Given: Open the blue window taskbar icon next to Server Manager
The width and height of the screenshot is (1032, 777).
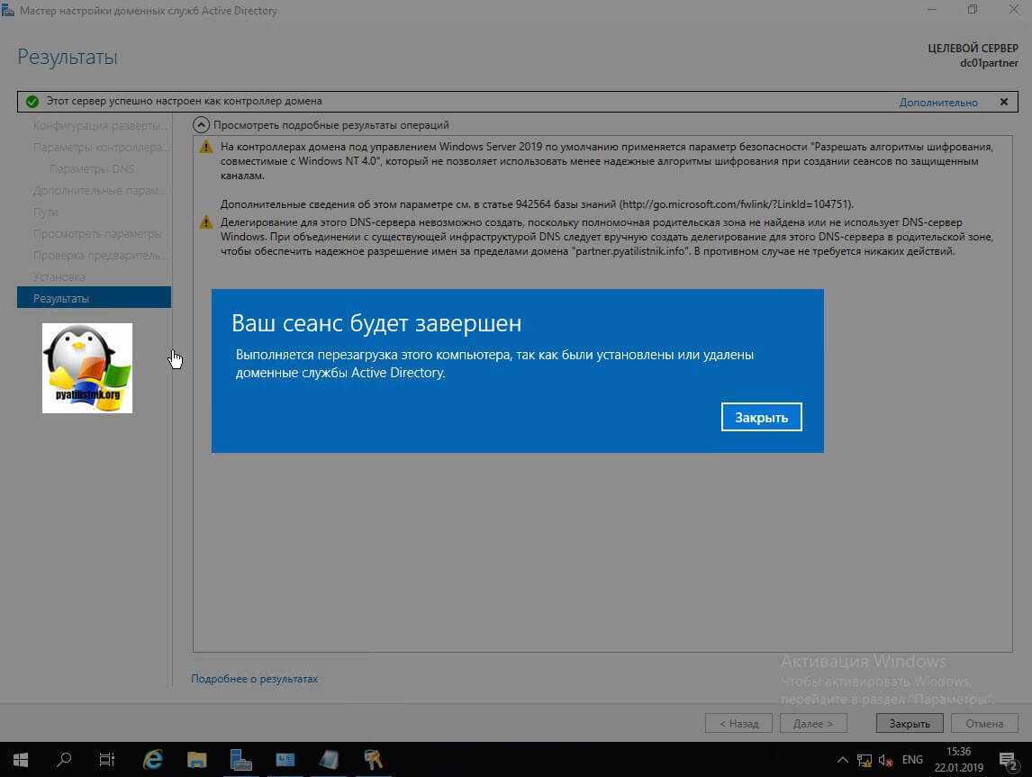Looking at the screenshot, I should pyautogui.click(x=285, y=760).
